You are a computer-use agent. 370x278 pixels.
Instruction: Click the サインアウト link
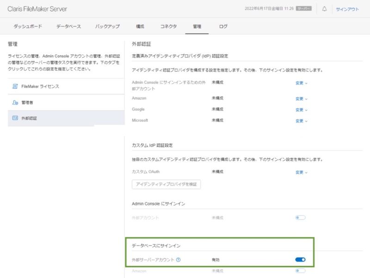[x=347, y=9]
